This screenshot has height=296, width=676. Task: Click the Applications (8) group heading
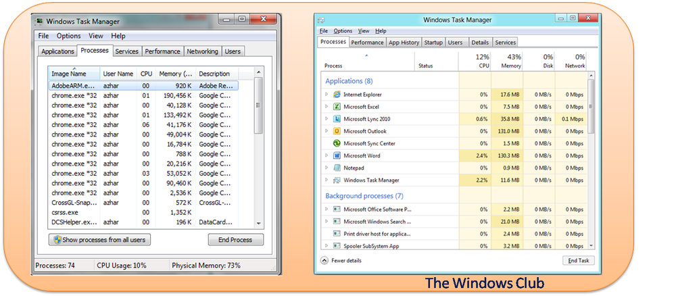349,81
